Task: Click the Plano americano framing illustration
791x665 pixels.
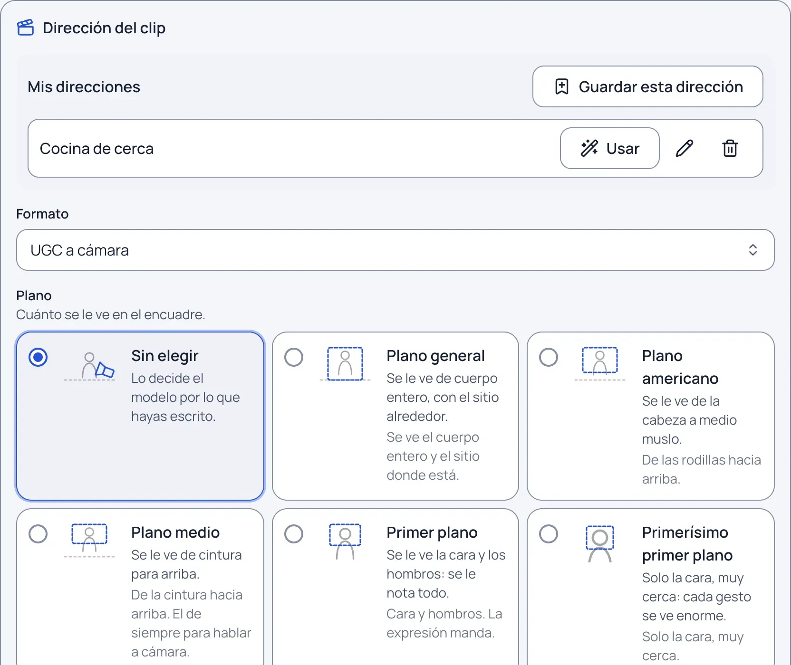Action: [x=600, y=364]
